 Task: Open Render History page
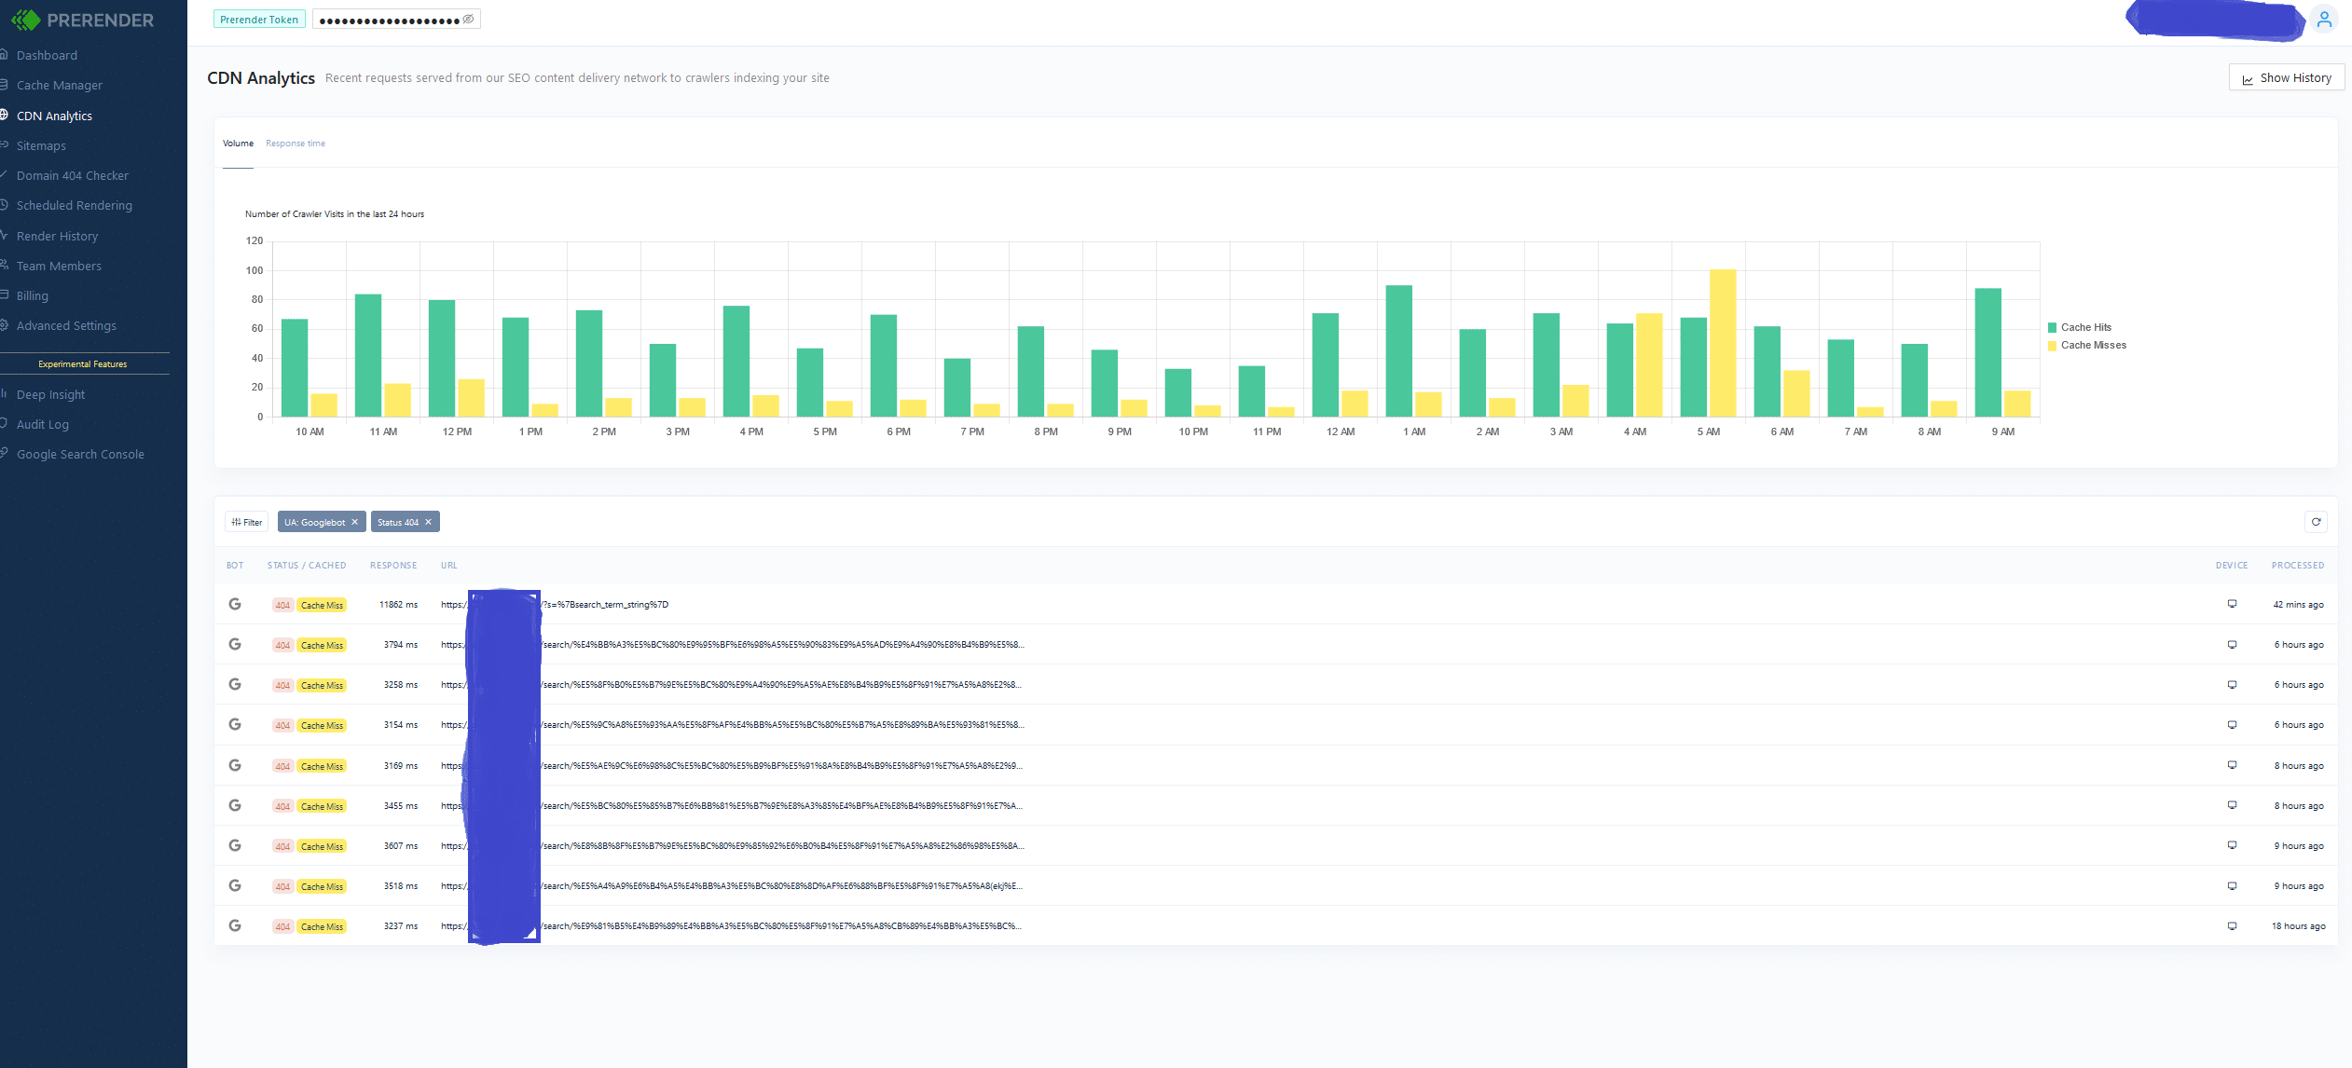click(x=57, y=236)
